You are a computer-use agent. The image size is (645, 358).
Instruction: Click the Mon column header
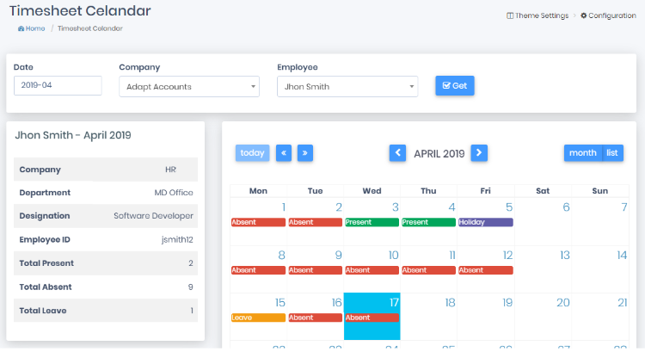point(258,191)
